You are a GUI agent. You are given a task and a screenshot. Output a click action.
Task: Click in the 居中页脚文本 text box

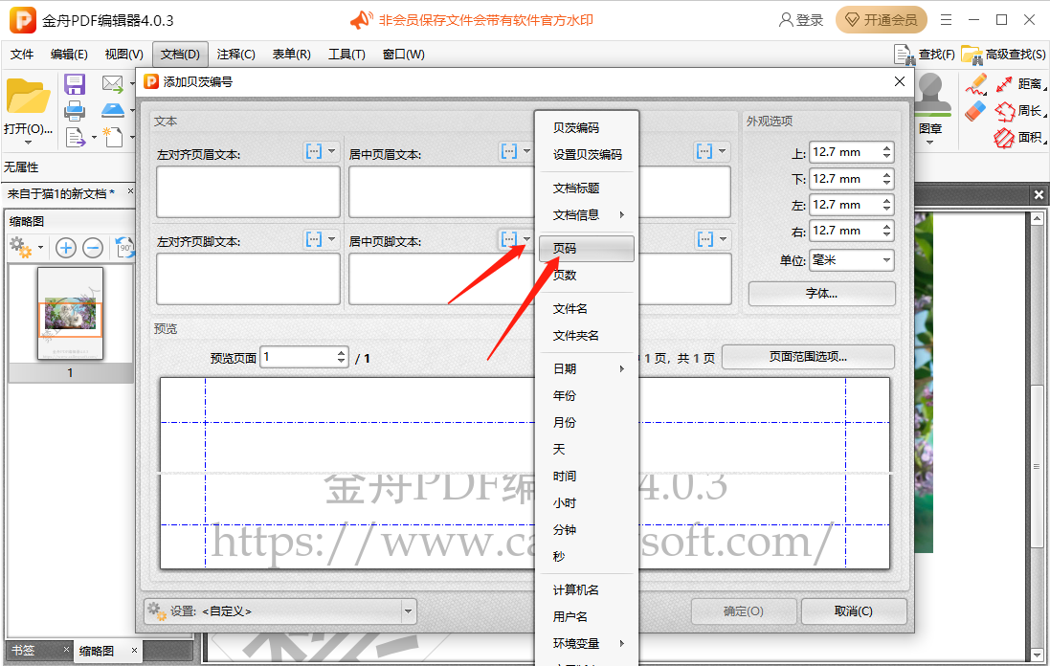442,279
